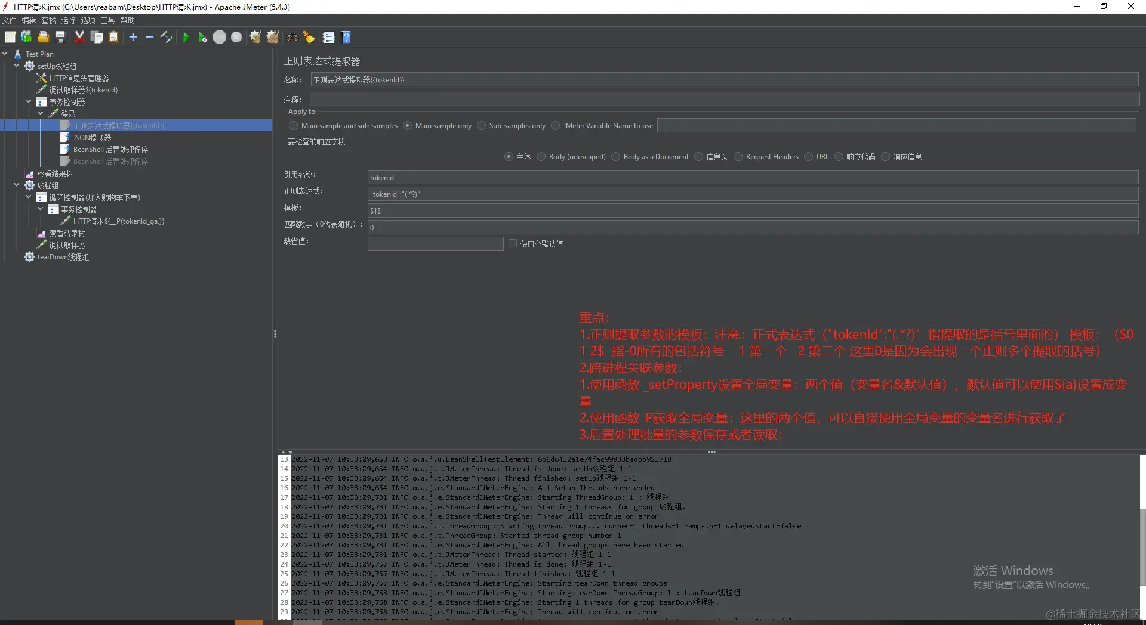The image size is (1146, 625).
Task: Start the test with the green arrow
Action: (186, 37)
